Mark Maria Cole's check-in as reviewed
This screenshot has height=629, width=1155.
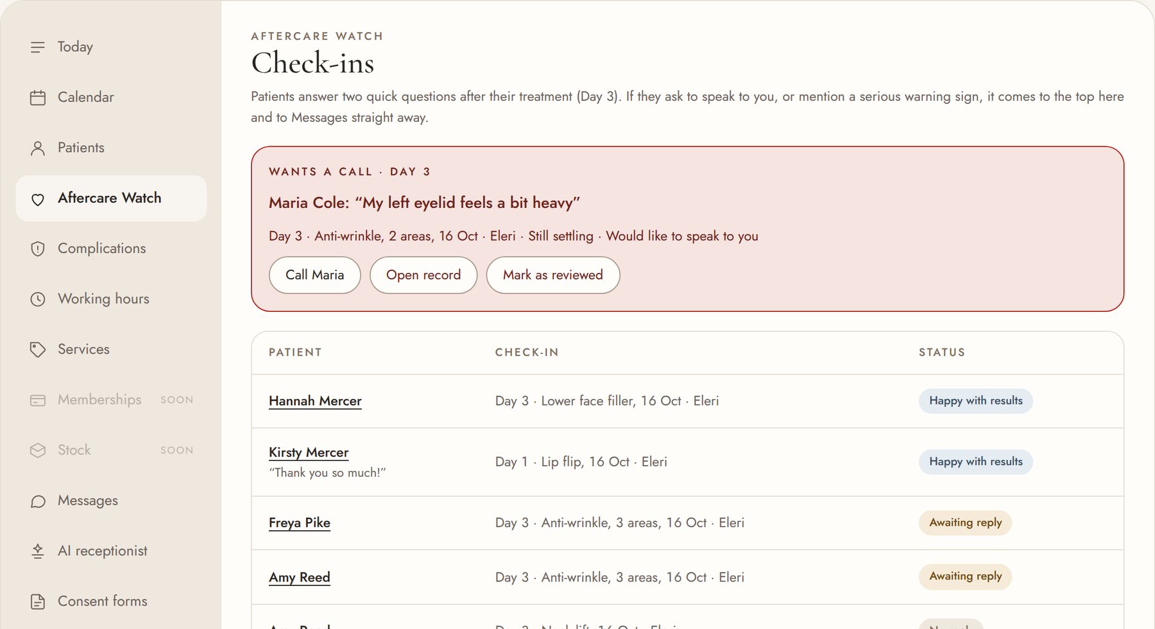pos(553,275)
